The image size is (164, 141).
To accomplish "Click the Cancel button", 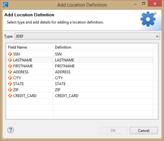I will click(144, 131).
